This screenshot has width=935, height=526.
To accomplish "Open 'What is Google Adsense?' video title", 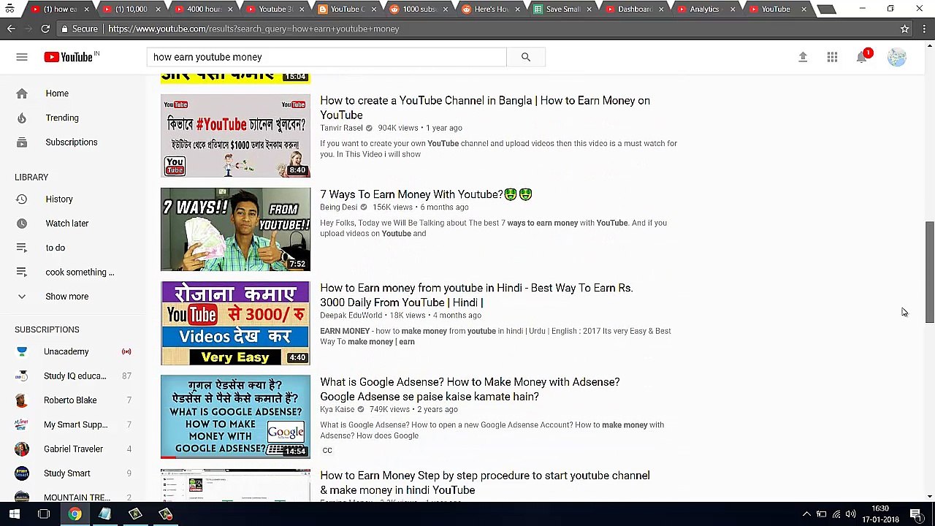I will coord(470,389).
